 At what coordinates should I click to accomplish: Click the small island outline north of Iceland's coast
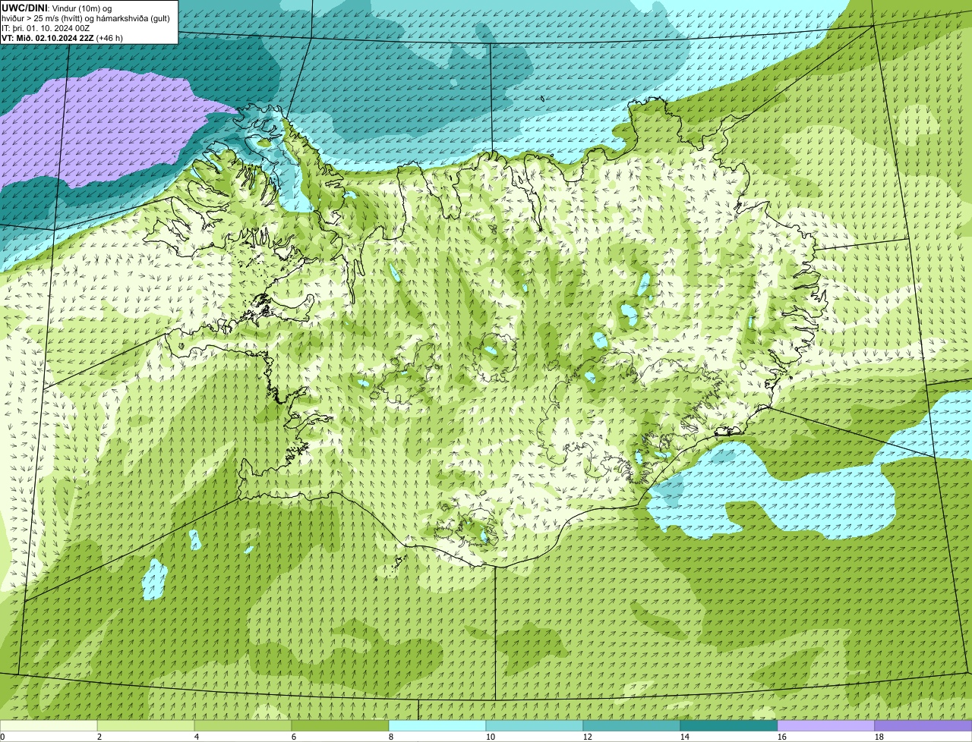[543, 98]
